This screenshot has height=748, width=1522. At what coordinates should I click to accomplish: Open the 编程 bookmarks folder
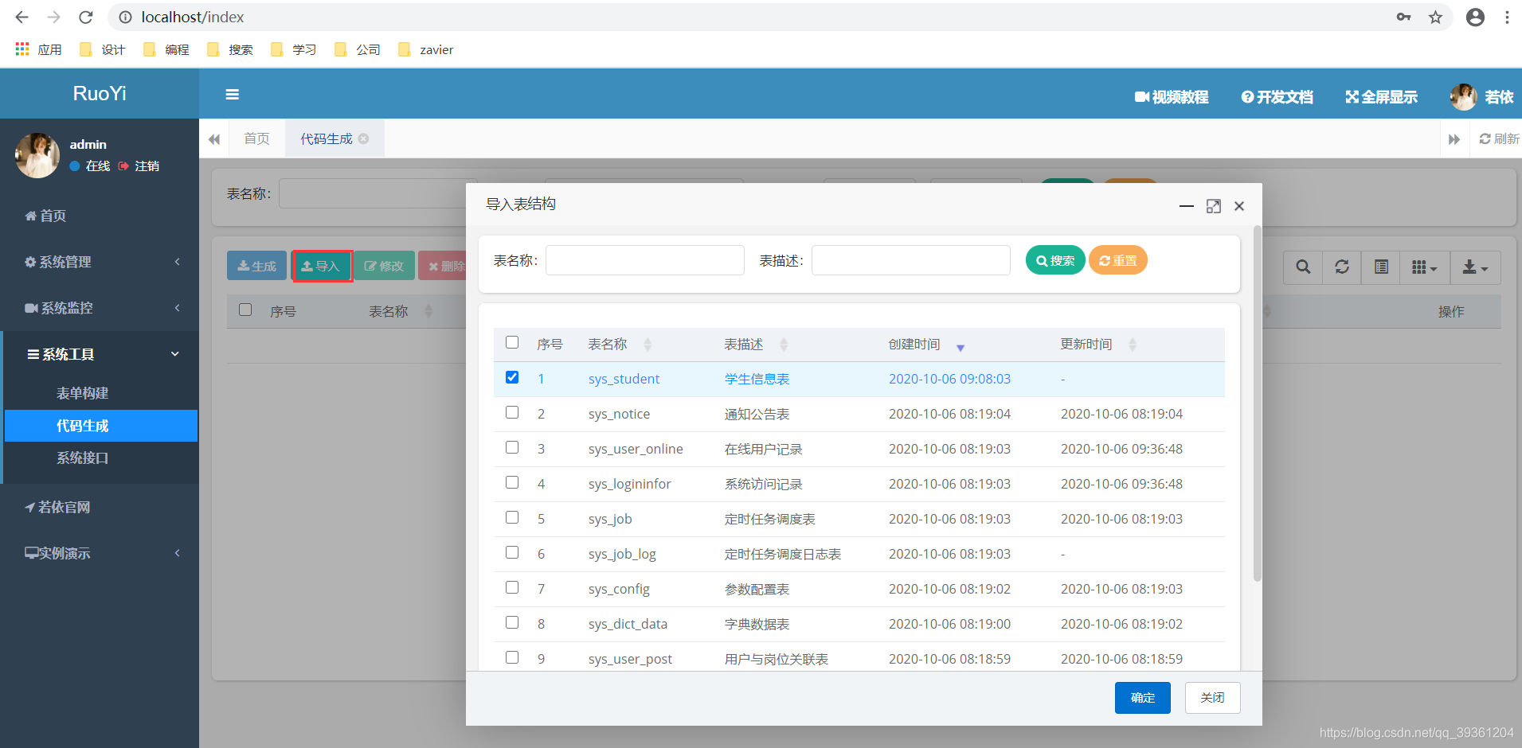(x=166, y=49)
